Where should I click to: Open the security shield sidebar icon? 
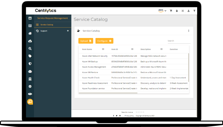click(x=30, y=63)
